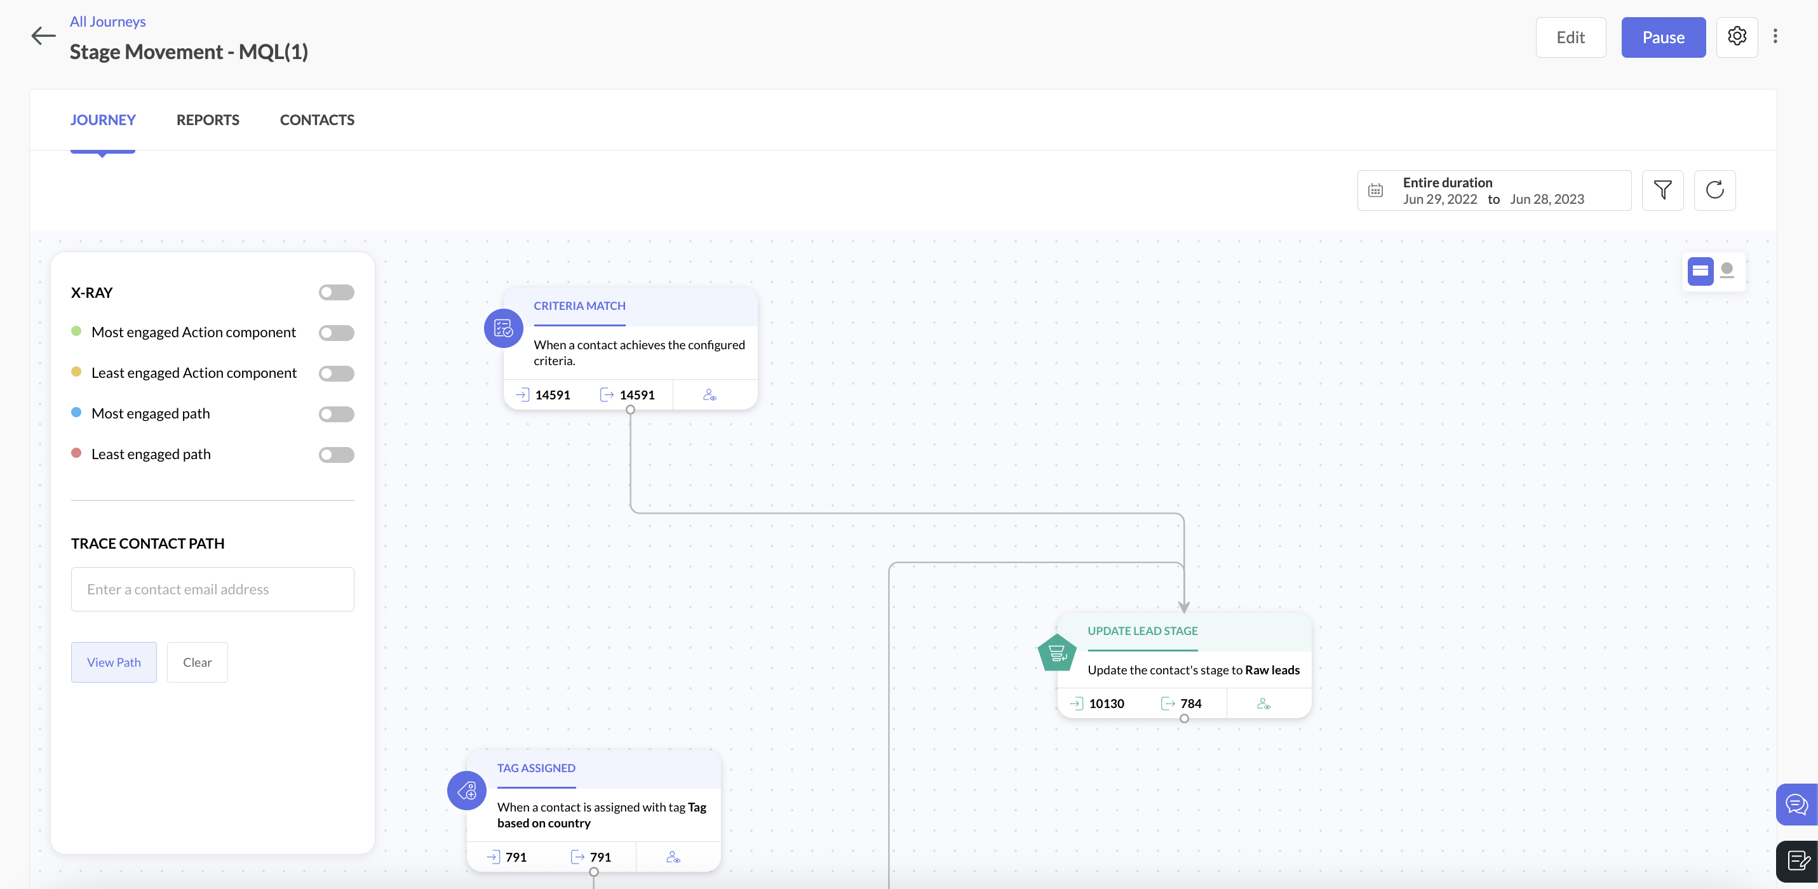Click the Pause button to pause journey
1818x889 pixels.
click(1664, 37)
